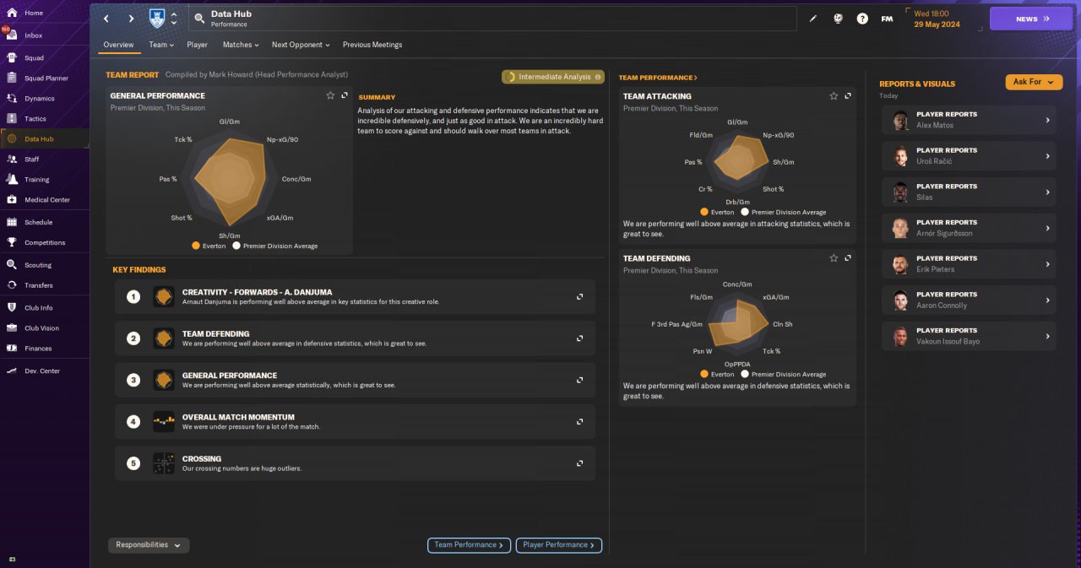Go back with the left arrow
This screenshot has width=1081, height=568.
point(106,19)
